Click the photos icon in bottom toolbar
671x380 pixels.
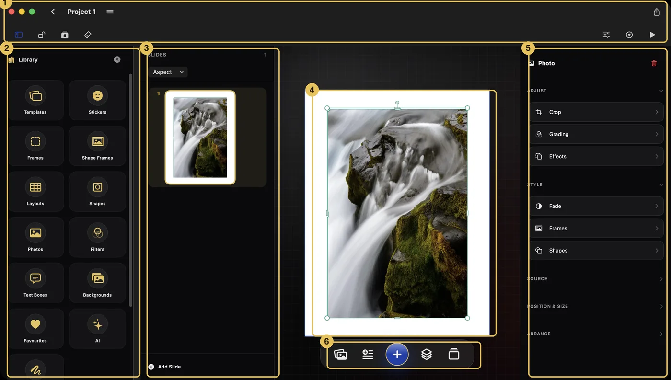pos(340,355)
